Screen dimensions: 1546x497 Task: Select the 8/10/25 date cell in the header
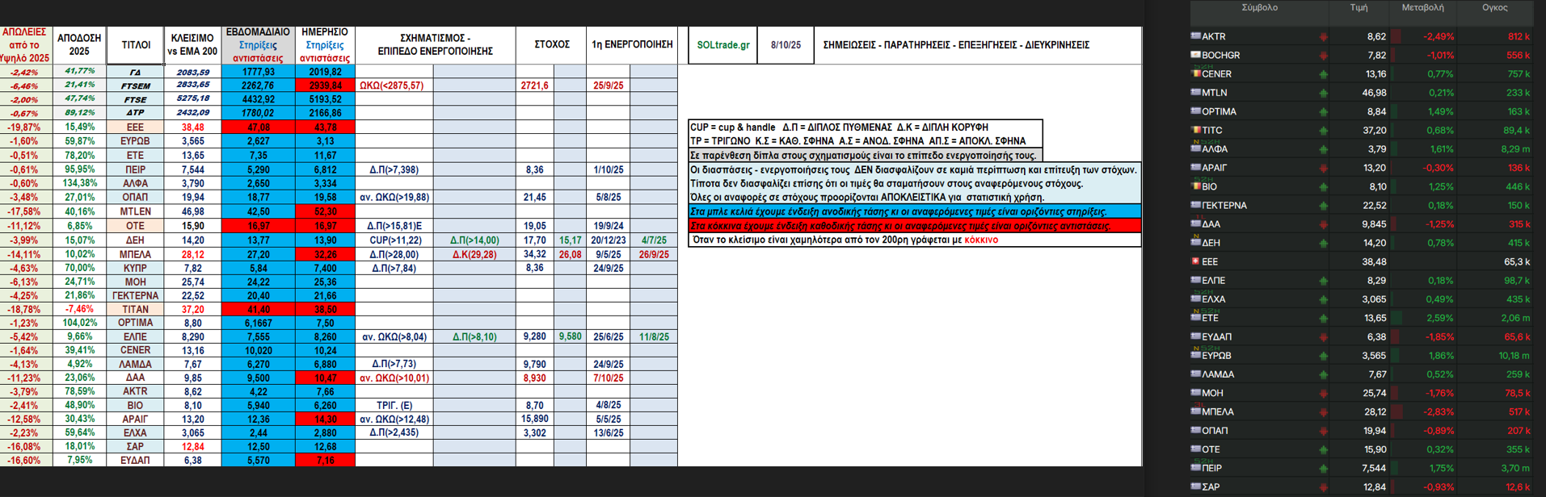pyautogui.click(x=785, y=45)
